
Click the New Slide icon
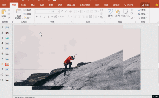tap(19, 11)
